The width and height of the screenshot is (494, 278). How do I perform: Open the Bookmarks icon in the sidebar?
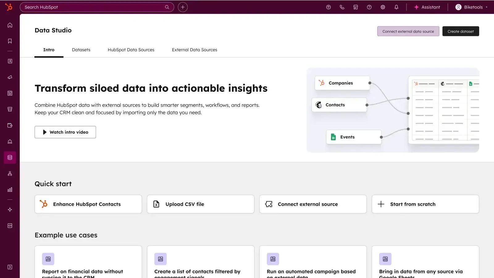pos(10,41)
